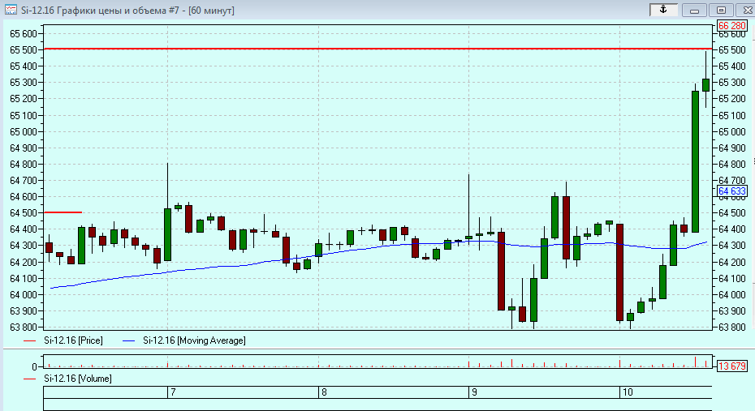Click the large red candle at day 10 open
Viewport: 755px width, 411px height.
(x=619, y=272)
